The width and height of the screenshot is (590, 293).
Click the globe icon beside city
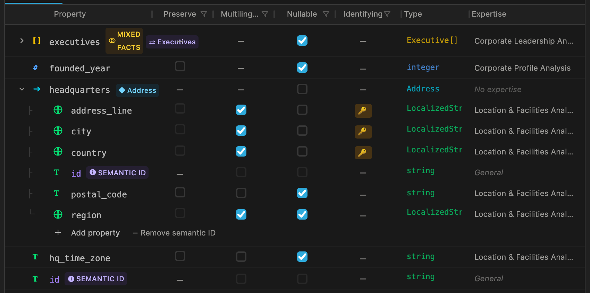click(58, 131)
